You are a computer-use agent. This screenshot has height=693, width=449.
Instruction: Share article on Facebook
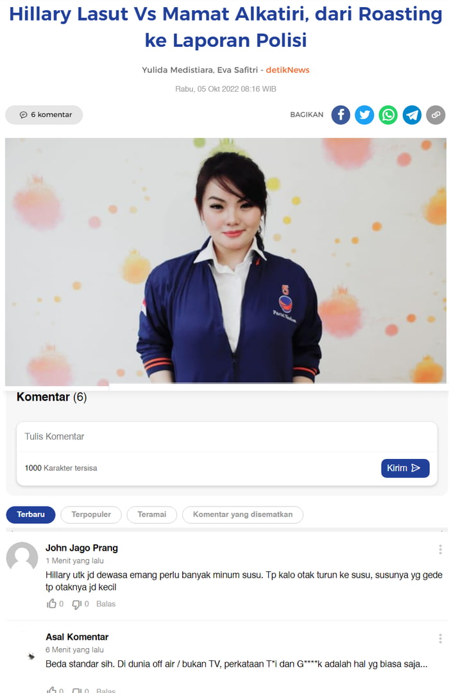pos(341,115)
